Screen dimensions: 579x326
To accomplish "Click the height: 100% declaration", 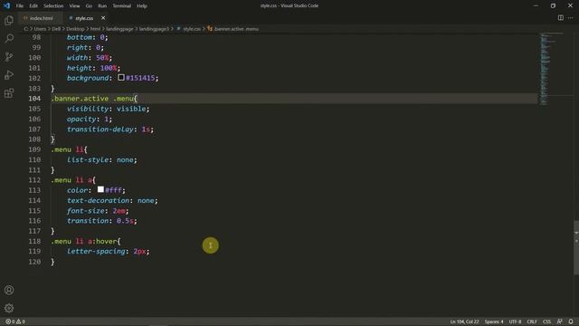I will (93, 68).
